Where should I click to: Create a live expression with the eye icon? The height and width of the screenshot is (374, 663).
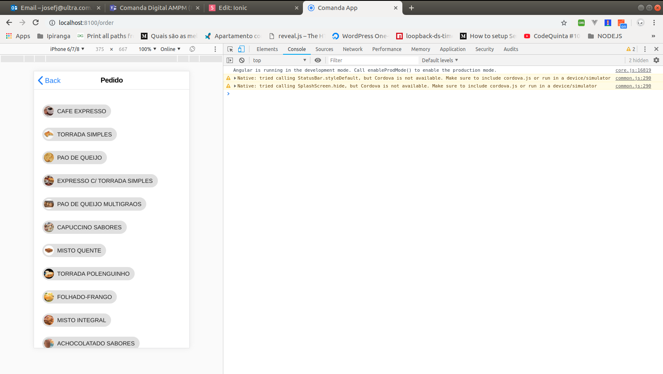click(x=318, y=60)
